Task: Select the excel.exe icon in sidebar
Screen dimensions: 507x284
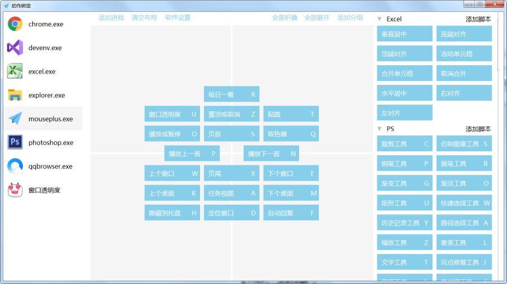Action: click(15, 71)
